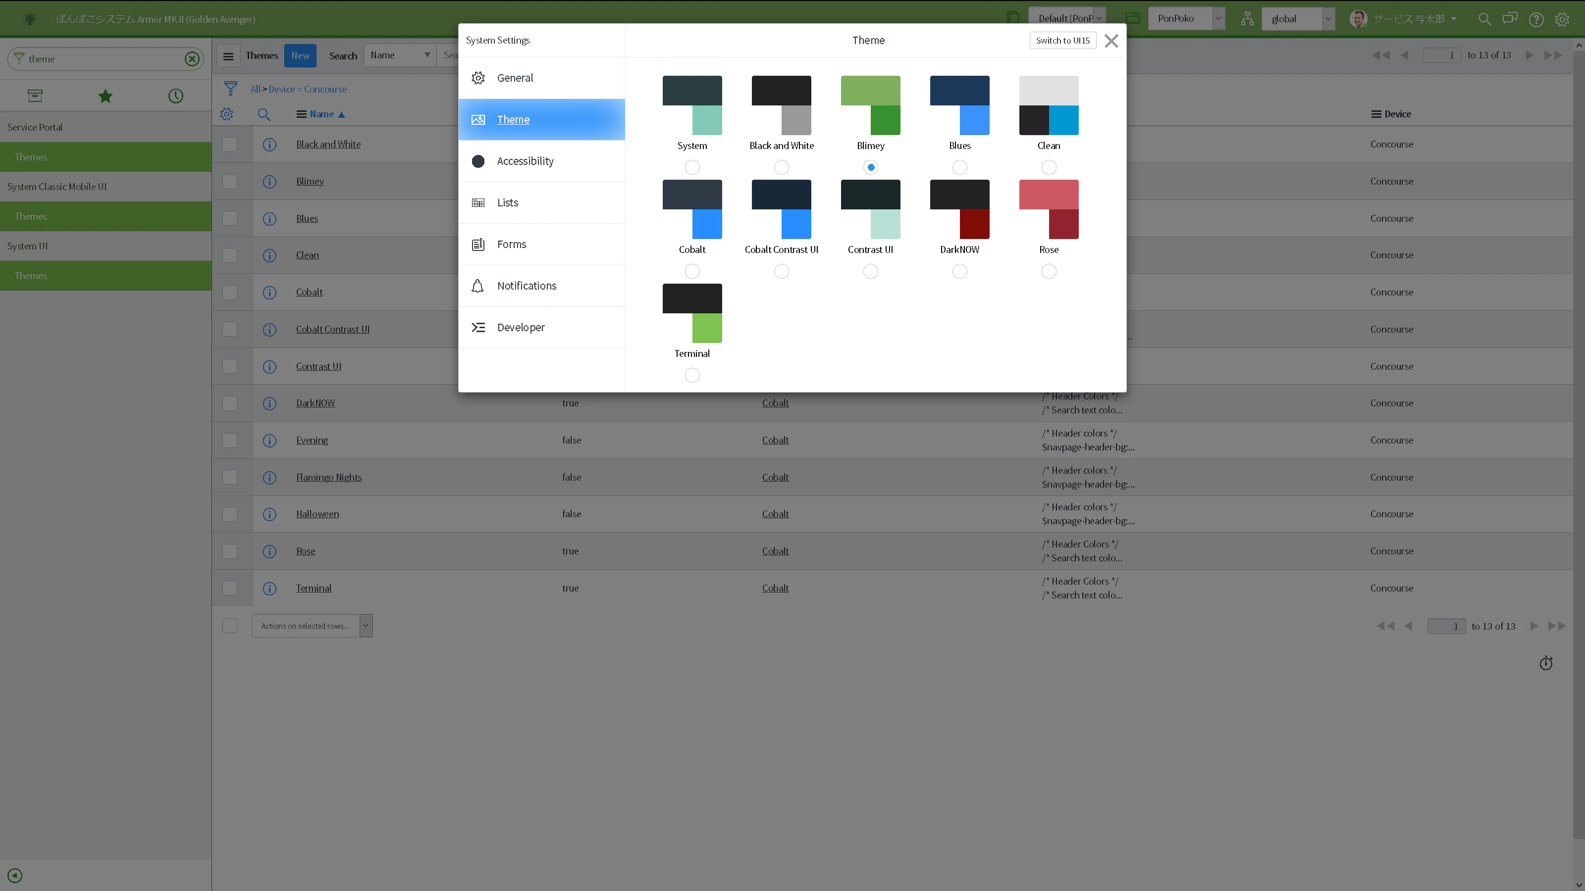Open the PonPoko application dropdown

coord(1187,18)
